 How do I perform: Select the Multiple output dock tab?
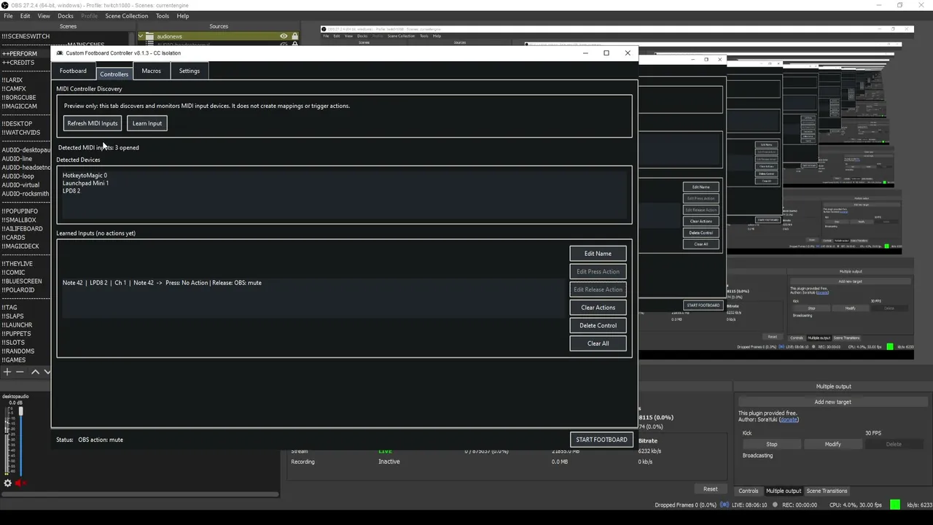[x=784, y=491]
